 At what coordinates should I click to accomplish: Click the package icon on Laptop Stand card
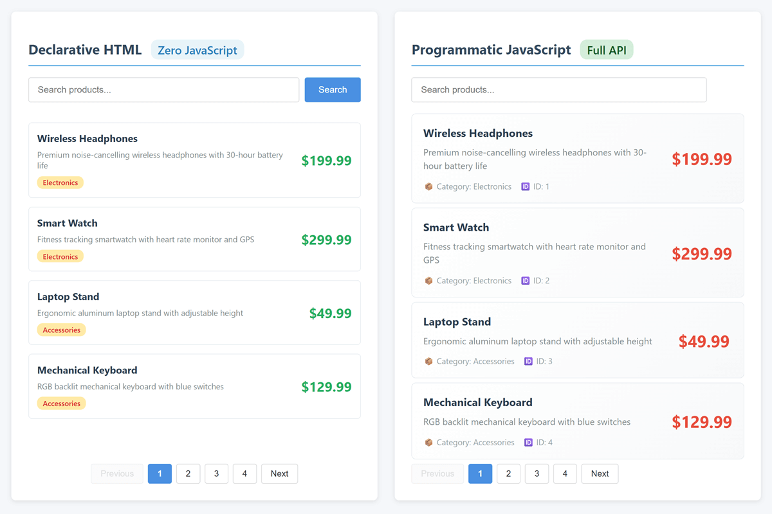(428, 361)
